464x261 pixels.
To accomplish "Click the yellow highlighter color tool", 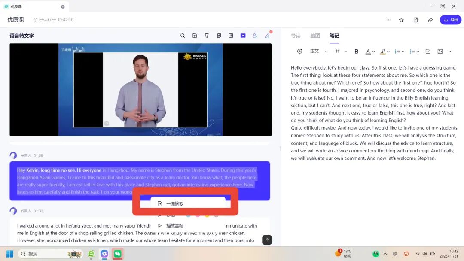I will pos(382,52).
